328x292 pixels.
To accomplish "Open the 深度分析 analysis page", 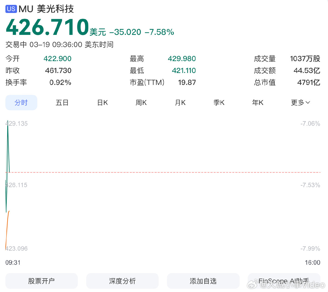I will coord(122,281).
